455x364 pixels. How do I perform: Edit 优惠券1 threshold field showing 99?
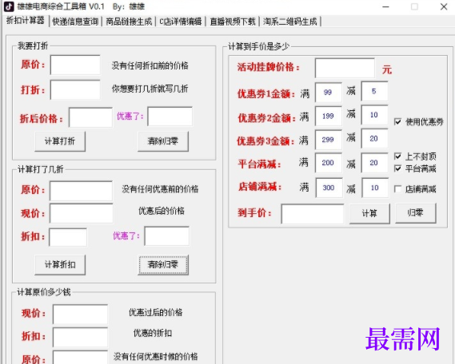click(x=329, y=93)
